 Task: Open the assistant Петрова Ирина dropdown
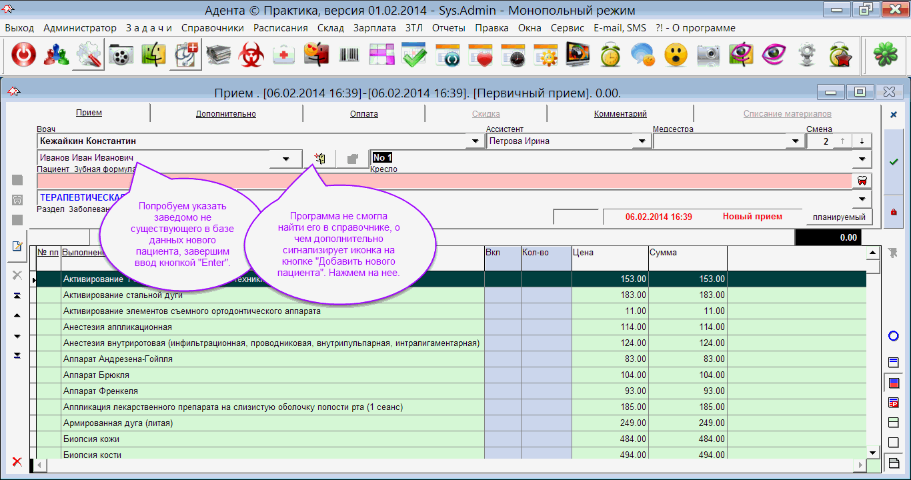pos(642,141)
